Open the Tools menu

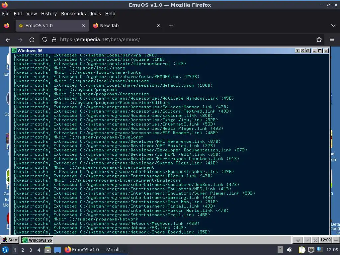95,14
